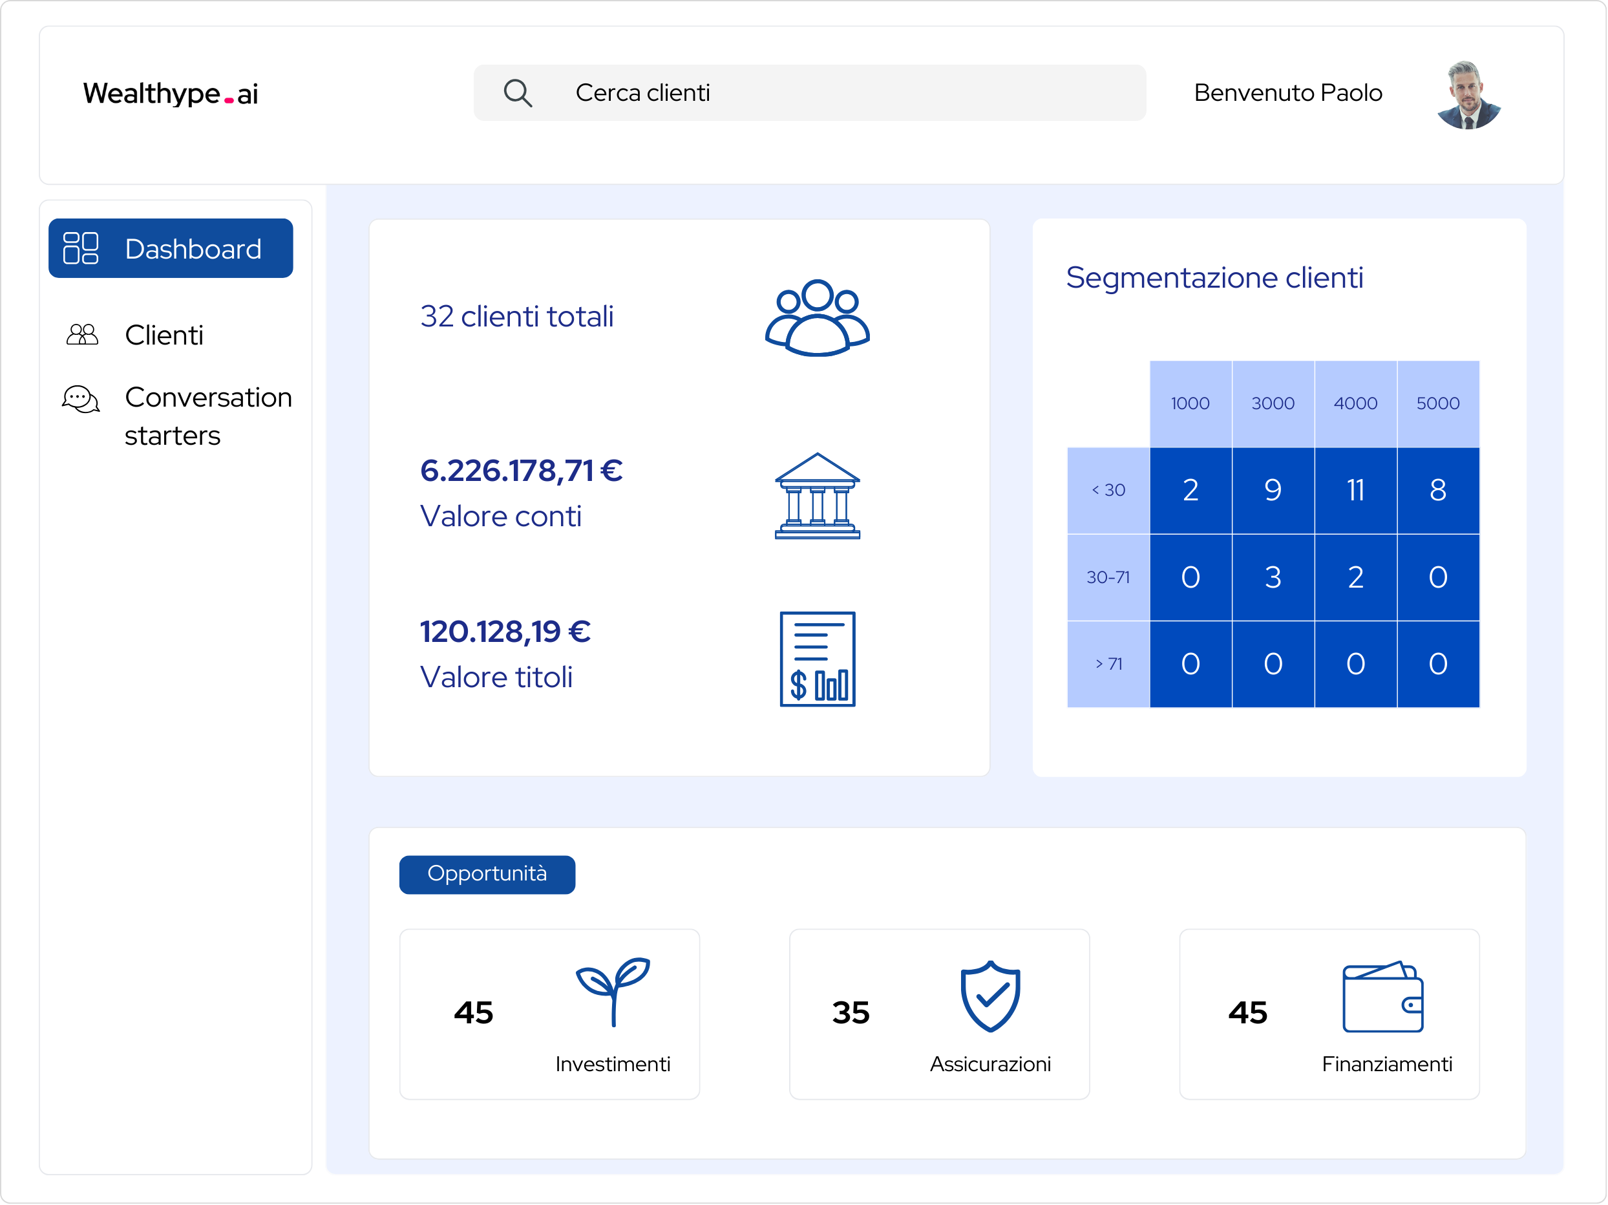The height and width of the screenshot is (1205, 1608).
Task: Go to the Clienti section
Action: point(164,336)
